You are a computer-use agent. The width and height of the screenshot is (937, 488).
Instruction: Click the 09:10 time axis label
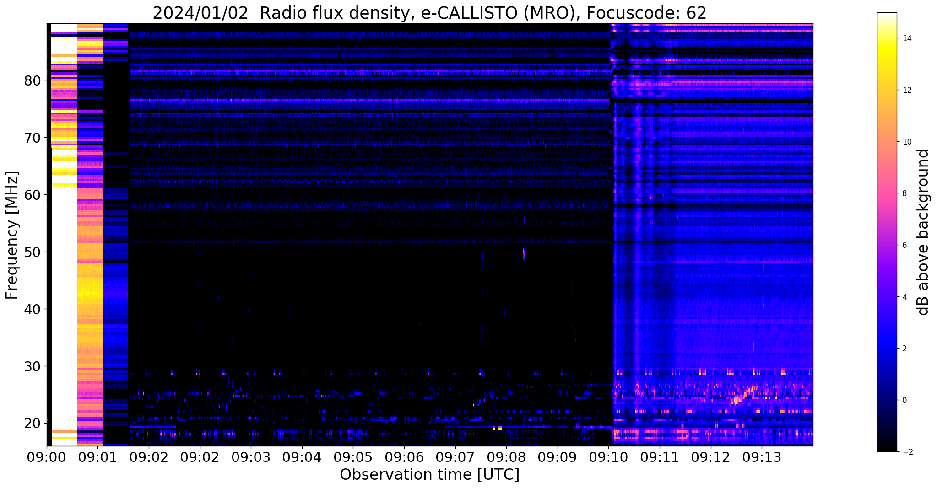608,456
